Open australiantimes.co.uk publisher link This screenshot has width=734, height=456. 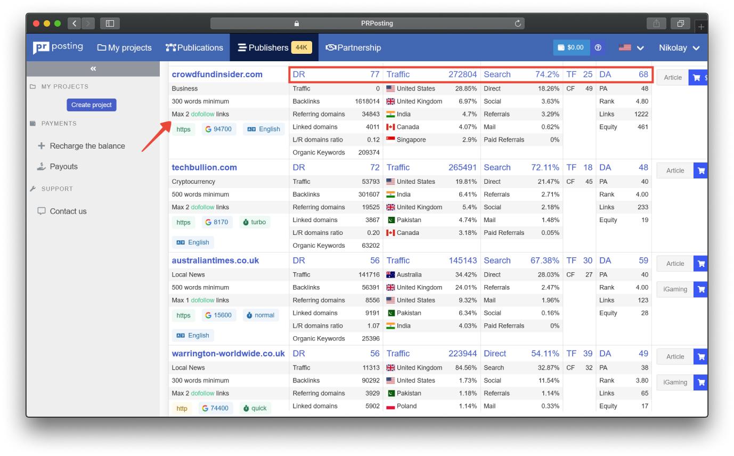[215, 260]
